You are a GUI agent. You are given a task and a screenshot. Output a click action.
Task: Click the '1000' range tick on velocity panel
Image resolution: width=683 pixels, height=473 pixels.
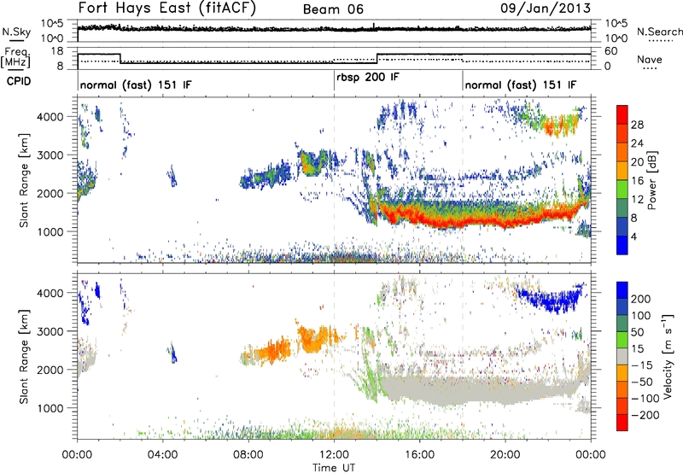tap(51, 408)
